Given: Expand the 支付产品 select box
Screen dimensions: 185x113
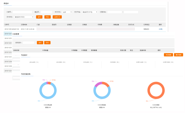Looking at the screenshot, I should pos(90,12).
